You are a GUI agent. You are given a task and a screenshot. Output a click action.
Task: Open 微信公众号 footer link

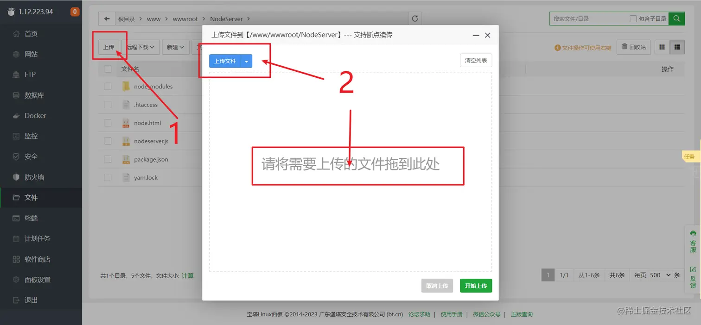click(x=486, y=314)
